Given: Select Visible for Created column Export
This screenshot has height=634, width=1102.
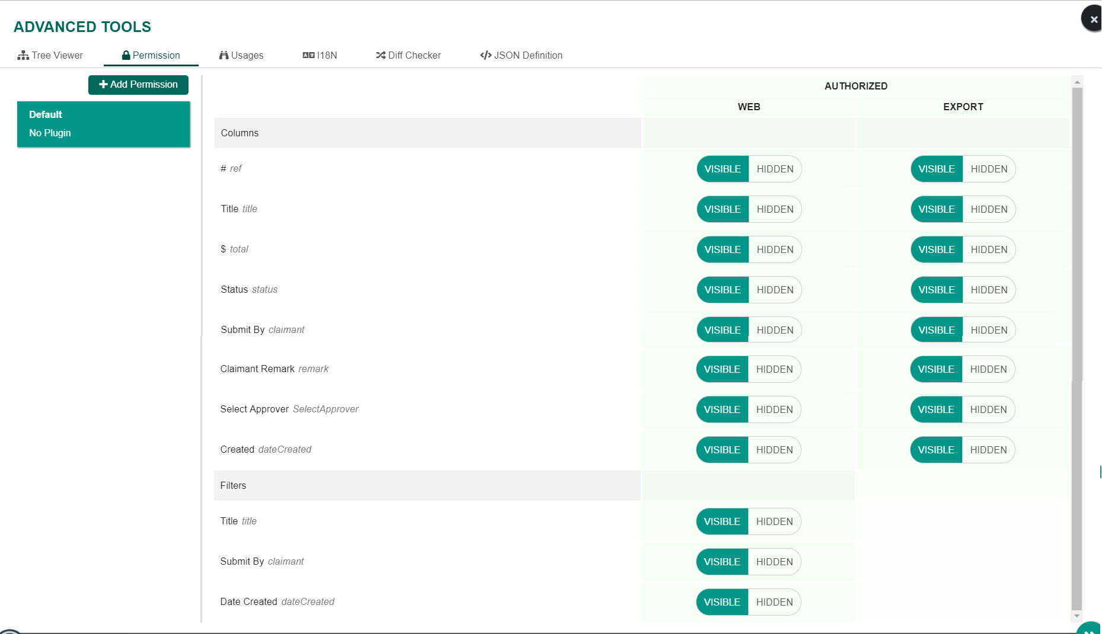Looking at the screenshot, I should coord(936,450).
